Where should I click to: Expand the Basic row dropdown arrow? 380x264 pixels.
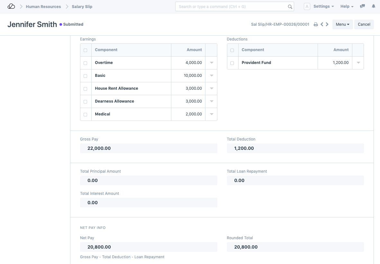click(x=212, y=76)
